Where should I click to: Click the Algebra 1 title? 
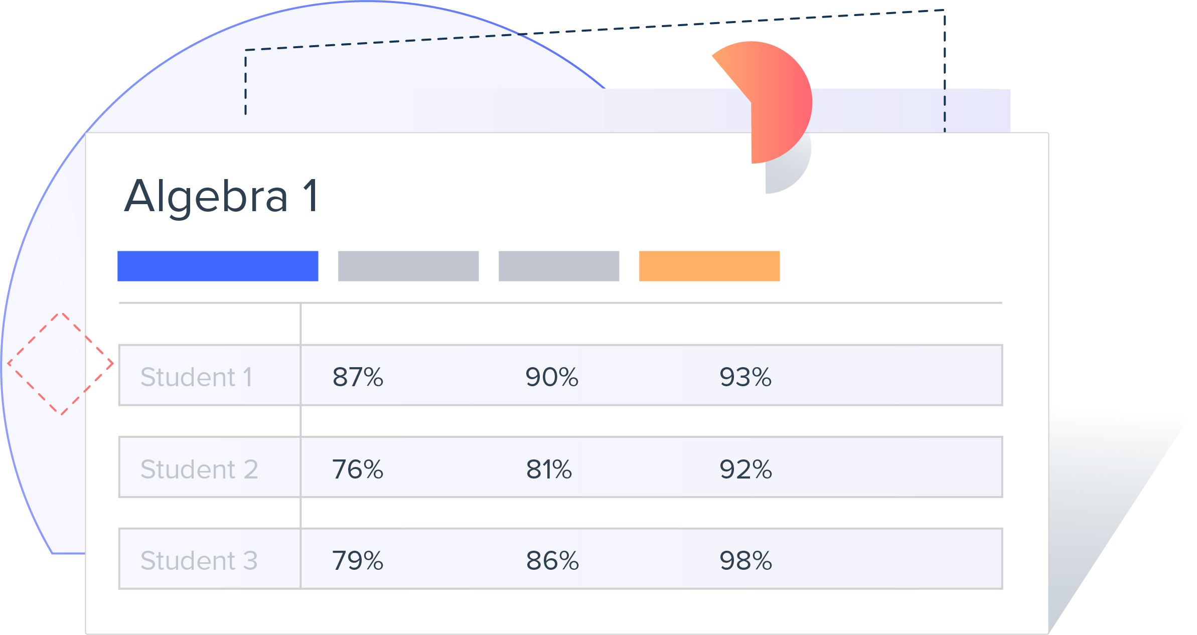click(x=221, y=196)
